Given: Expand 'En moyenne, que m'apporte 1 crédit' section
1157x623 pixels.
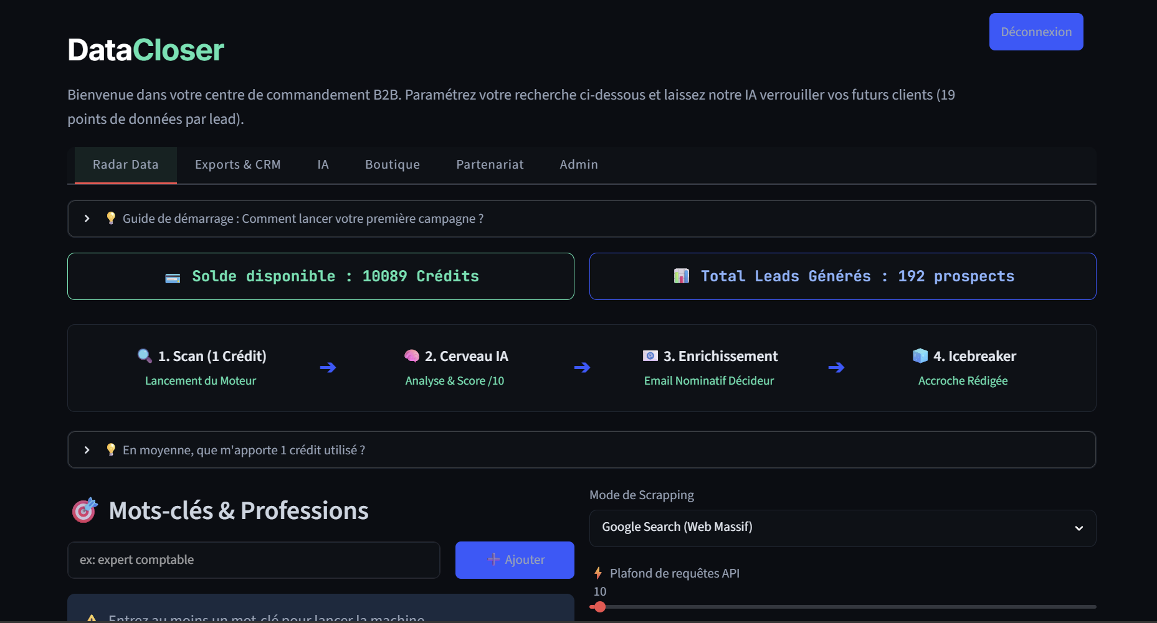Looking at the screenshot, I should (581, 450).
